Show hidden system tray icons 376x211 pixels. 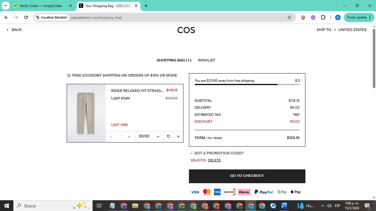coord(322,206)
